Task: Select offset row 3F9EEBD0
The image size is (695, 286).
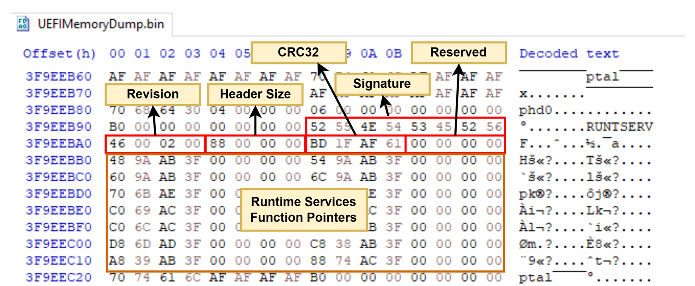Action: click(x=59, y=194)
